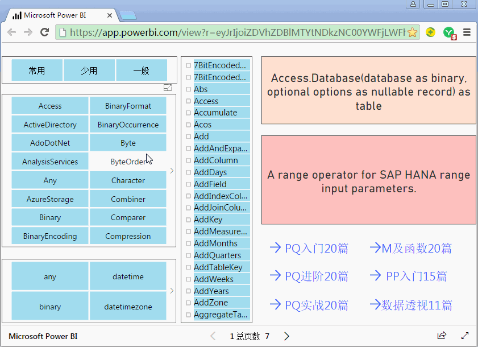
Task: Open the green Y extension with badge
Action: point(450,32)
